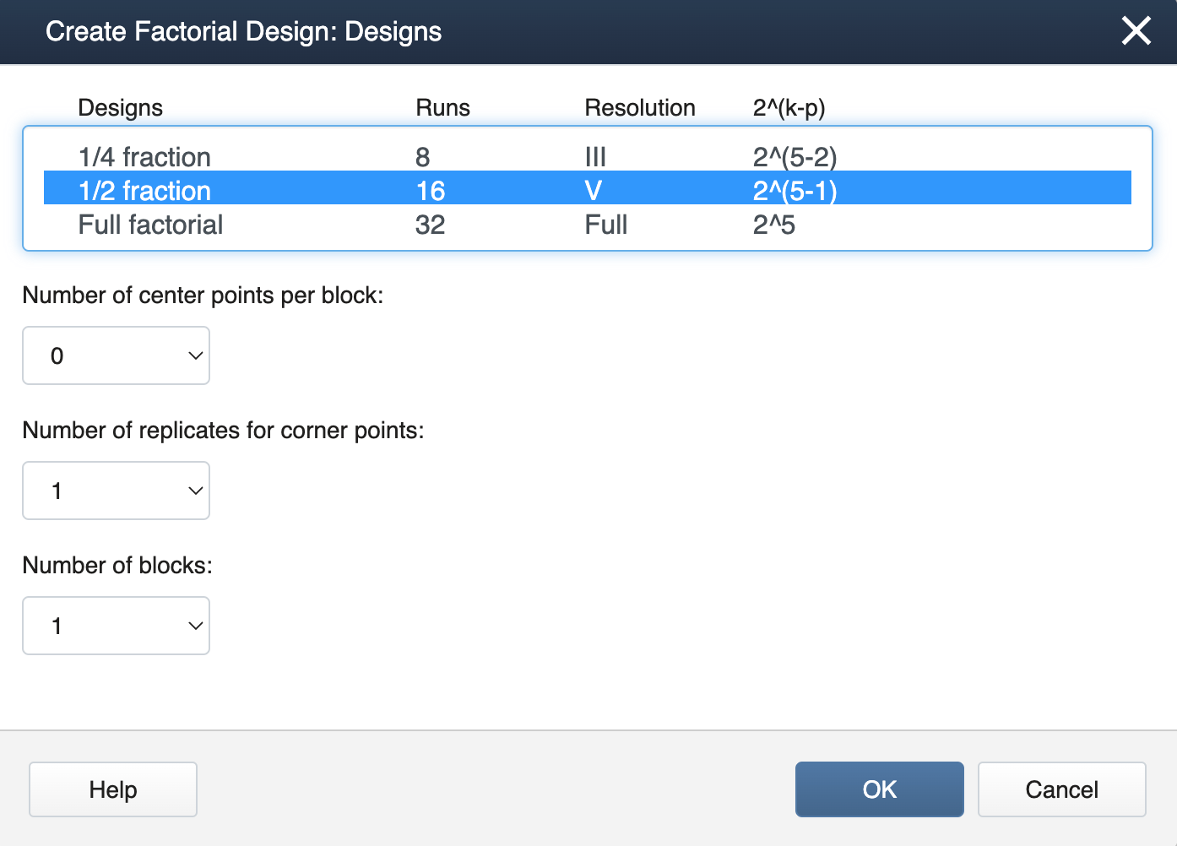Click the 2^(k-p) column header
The width and height of the screenshot is (1177, 846).
point(789,108)
